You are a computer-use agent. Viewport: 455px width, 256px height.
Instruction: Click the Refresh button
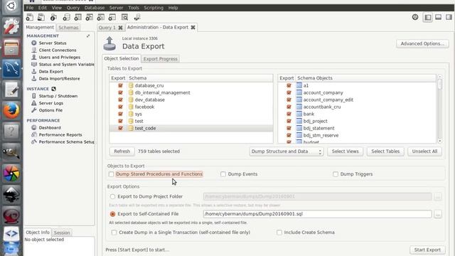click(122, 151)
